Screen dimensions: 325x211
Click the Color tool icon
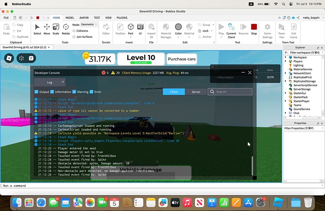click(178, 27)
